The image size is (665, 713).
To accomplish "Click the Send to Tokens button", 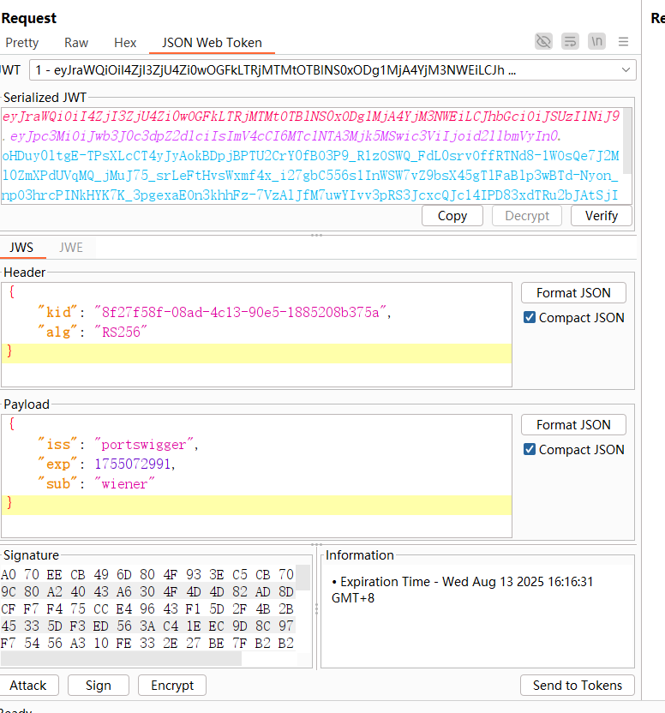I will coord(578,686).
